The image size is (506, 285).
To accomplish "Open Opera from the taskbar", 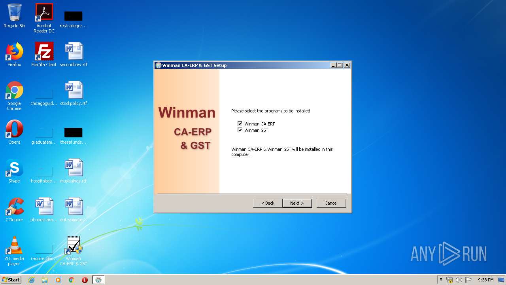I will [85, 280].
